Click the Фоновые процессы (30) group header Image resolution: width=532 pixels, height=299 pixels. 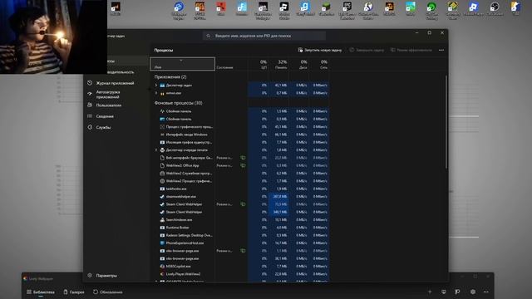click(178, 103)
